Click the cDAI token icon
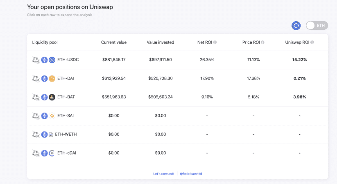Screen dimensions: 337x184 52,153
